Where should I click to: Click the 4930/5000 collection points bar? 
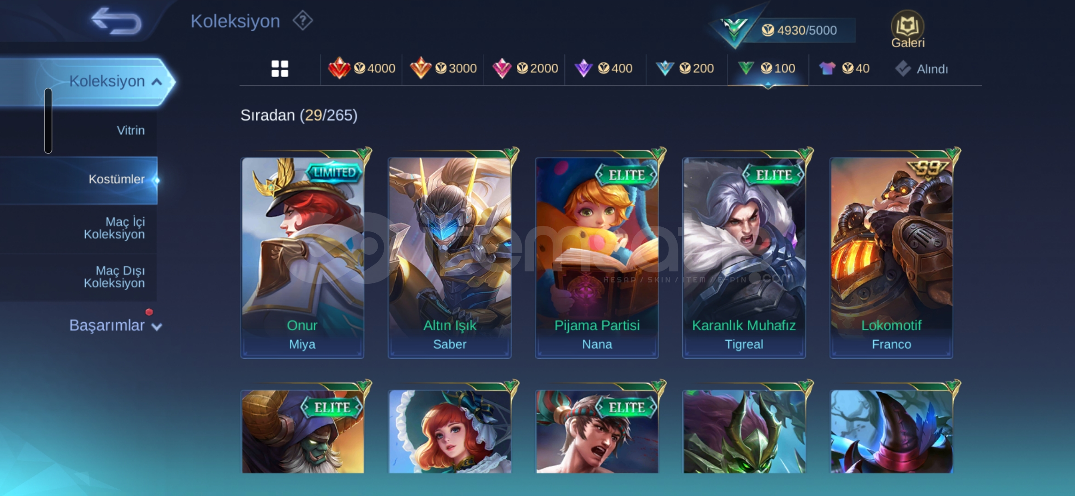click(798, 30)
